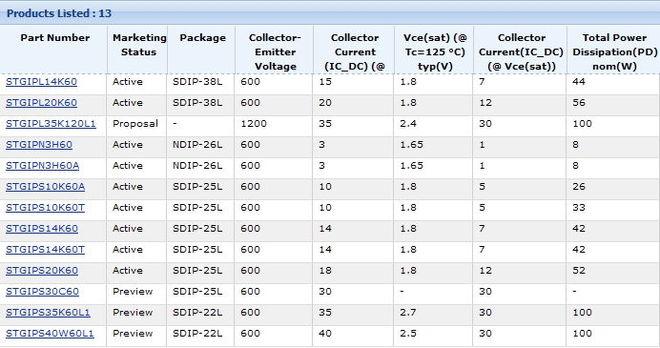Screen dimensions: 660x348
Task: Open the STGIPS10K60A part link
Action: (x=46, y=187)
